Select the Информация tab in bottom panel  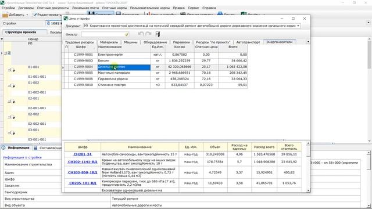pos(18,147)
